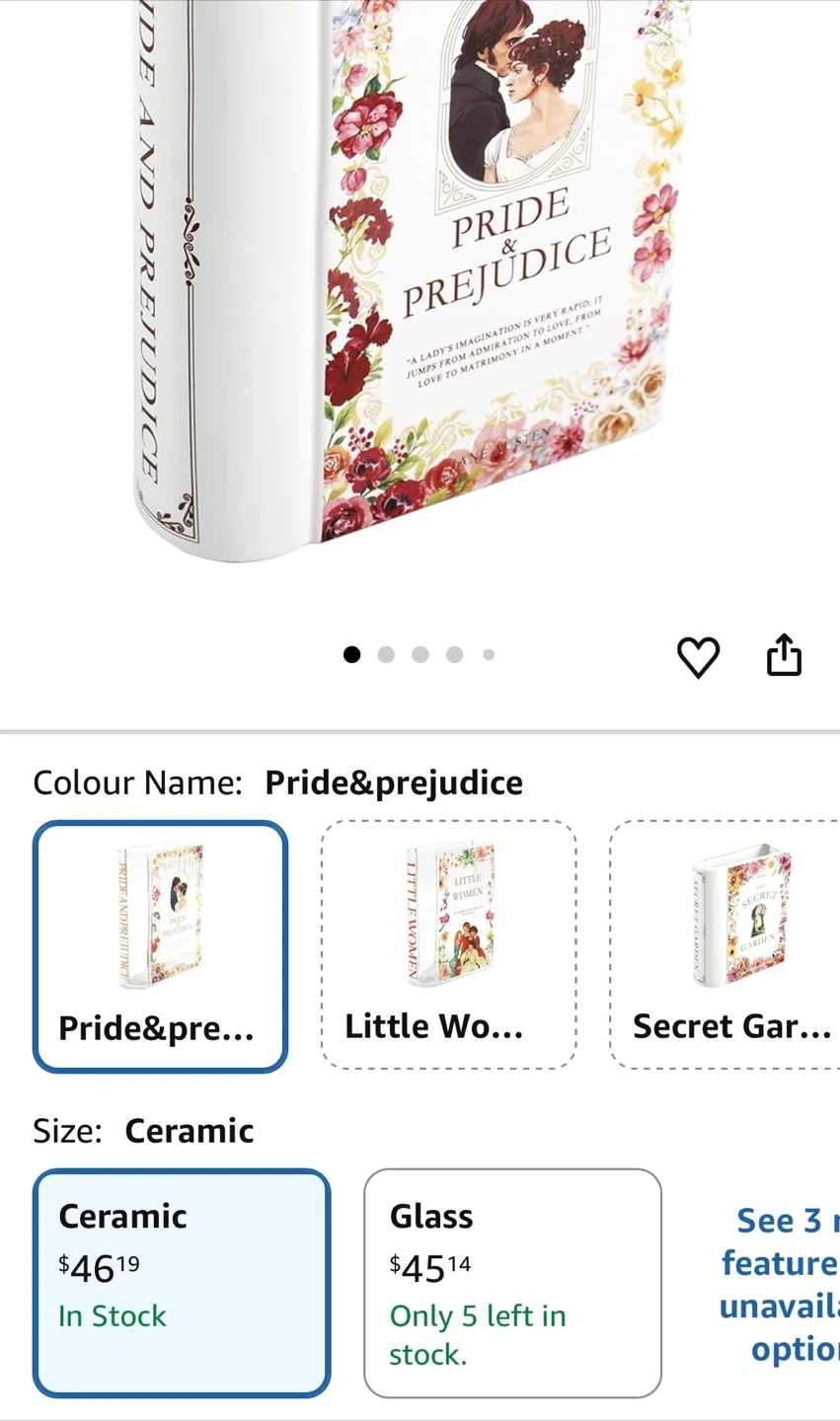Viewport: 840px width, 1421px height.
Task: Tap the Pride&prejudice thumbnail picture
Action: pos(160,915)
